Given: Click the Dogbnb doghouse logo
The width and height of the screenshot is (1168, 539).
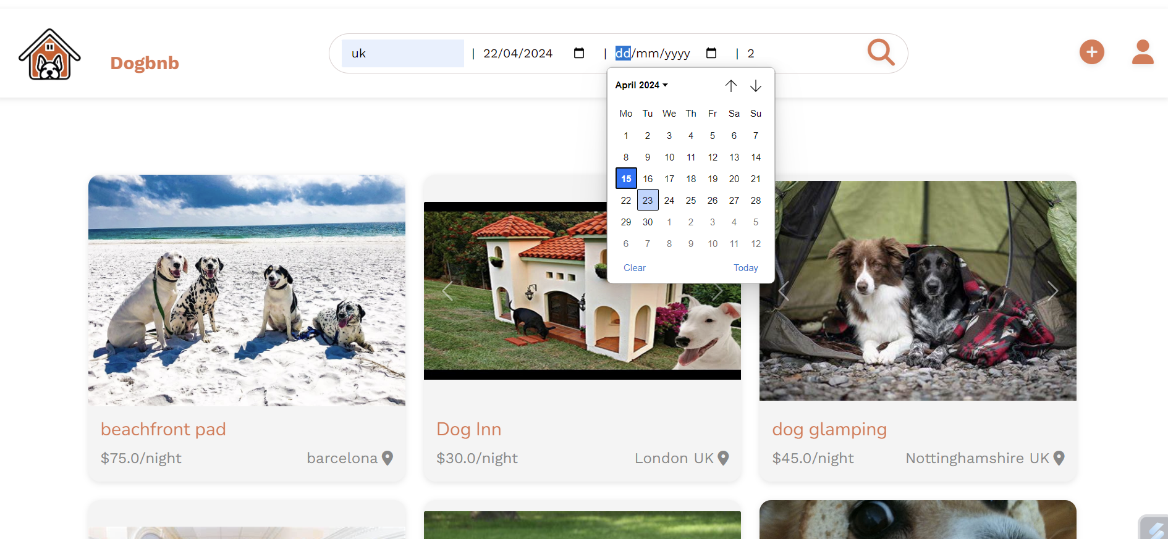Looking at the screenshot, I should (x=49, y=54).
